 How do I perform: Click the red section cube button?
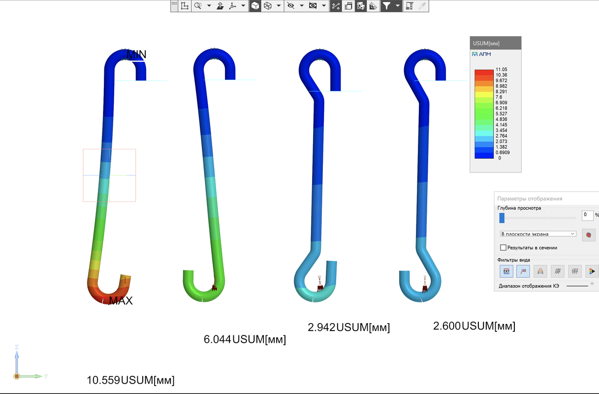point(589,235)
